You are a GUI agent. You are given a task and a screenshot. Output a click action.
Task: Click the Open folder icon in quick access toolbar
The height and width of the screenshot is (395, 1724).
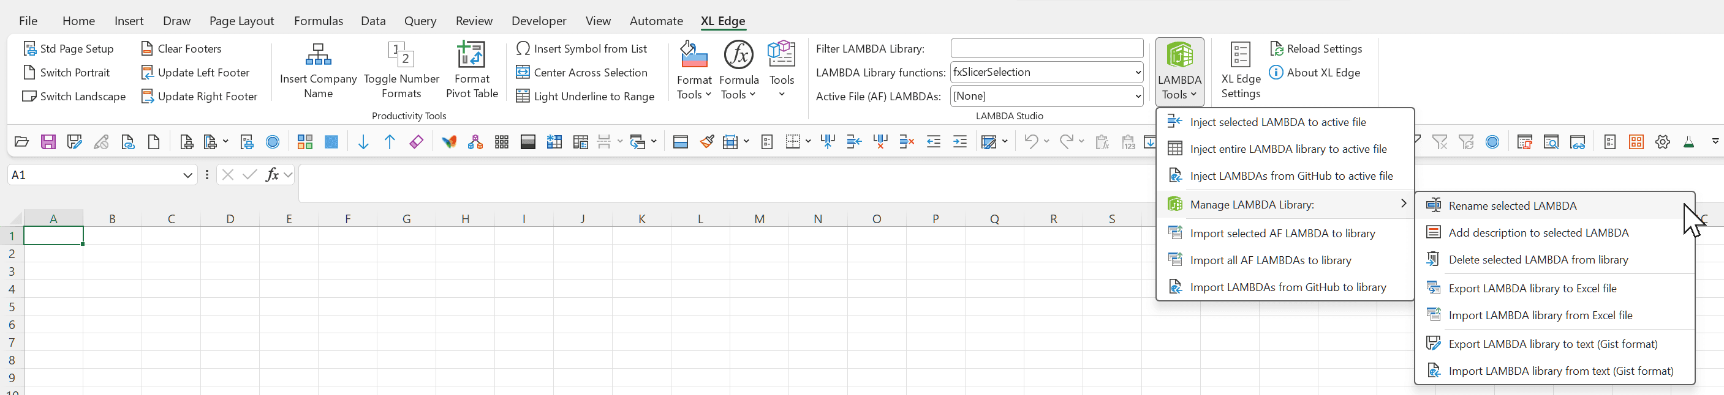21,142
